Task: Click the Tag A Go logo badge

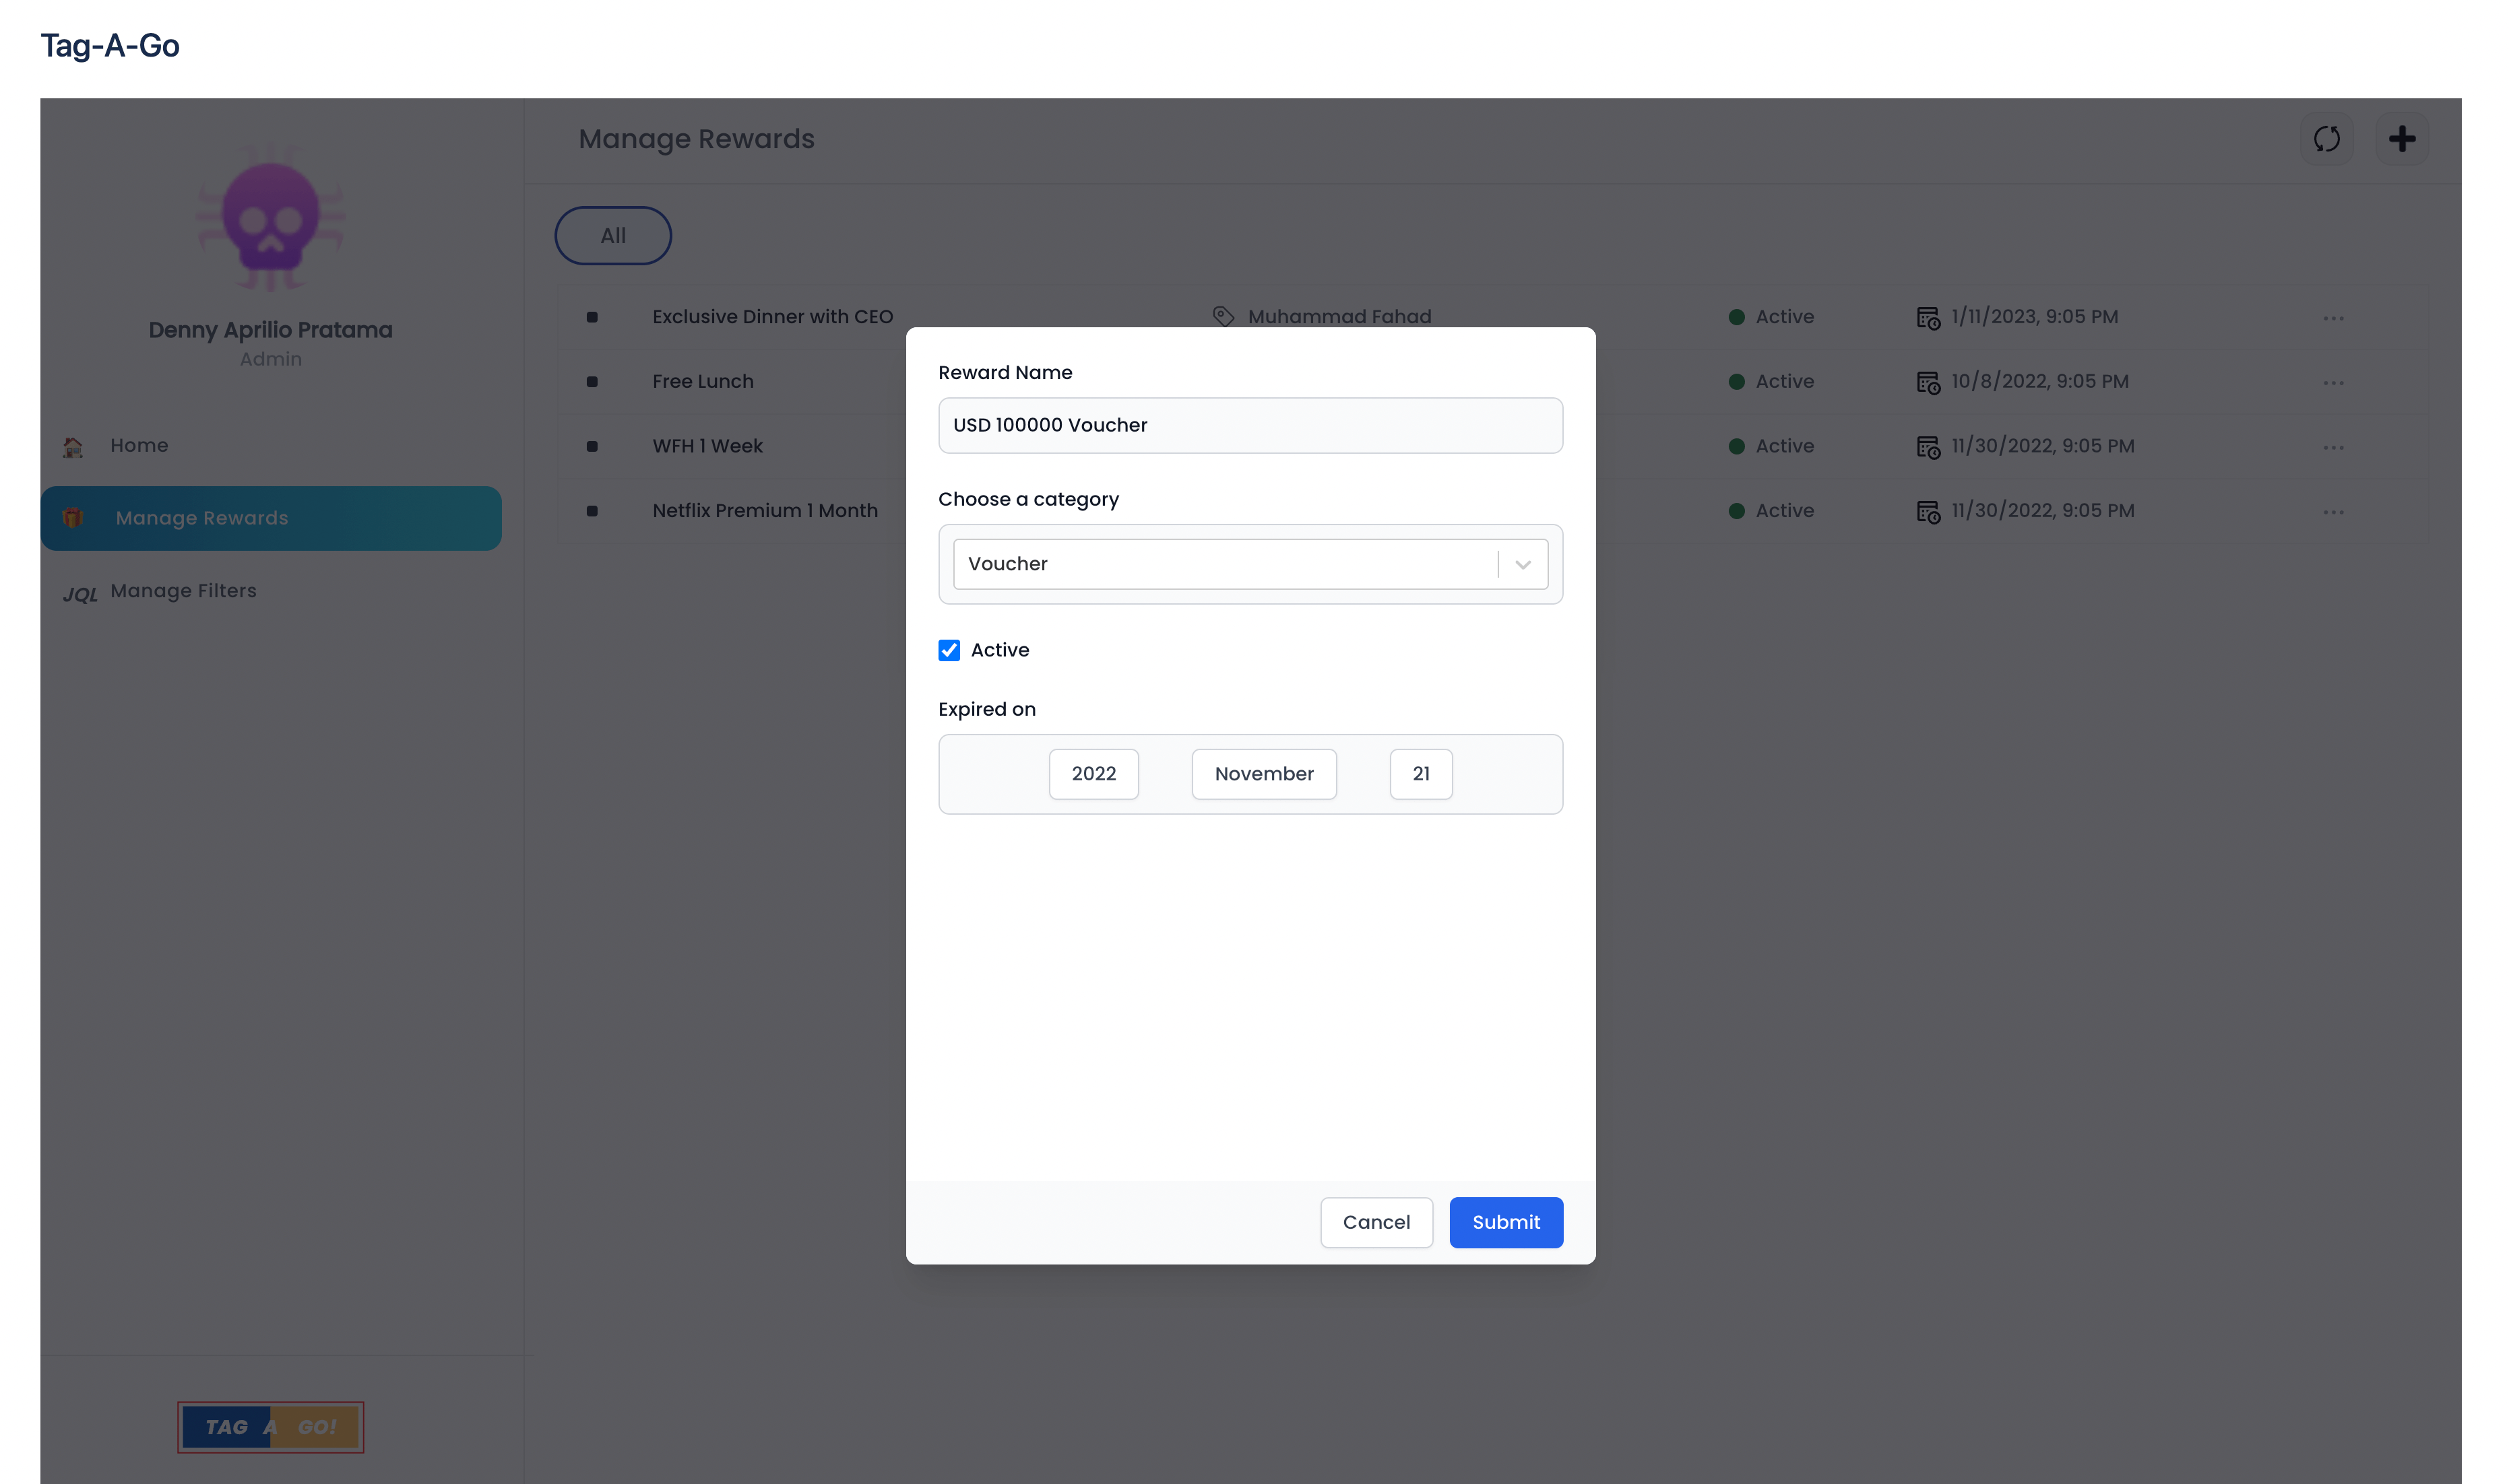Action: 270,1427
